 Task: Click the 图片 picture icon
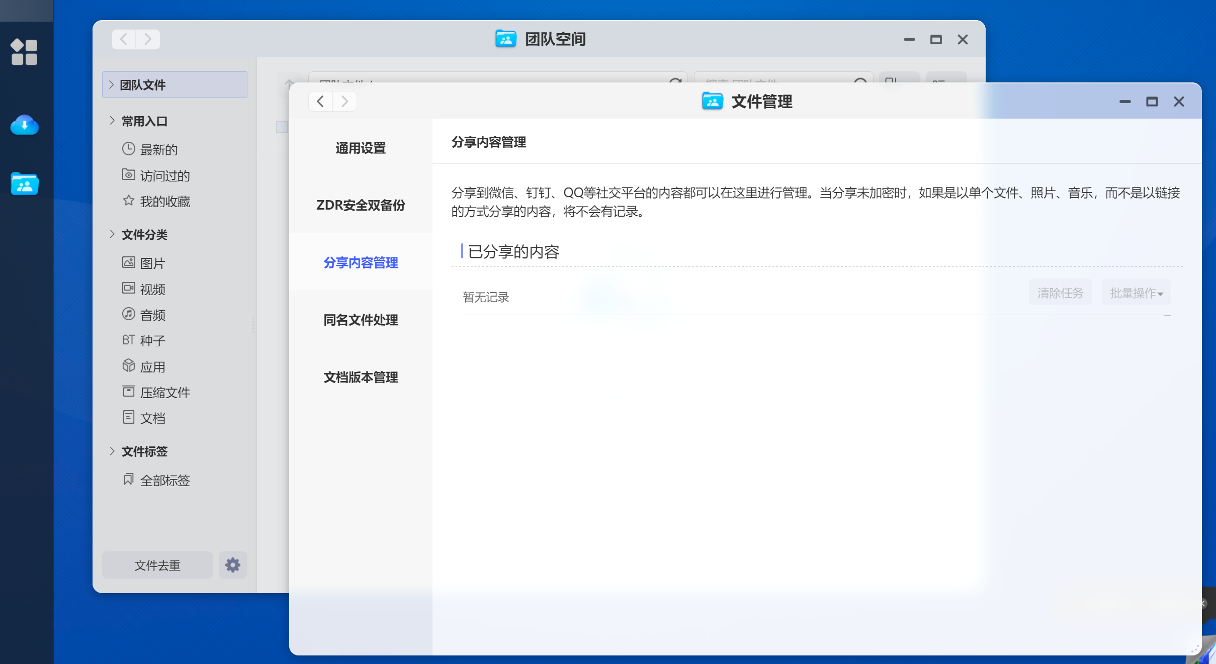129,262
